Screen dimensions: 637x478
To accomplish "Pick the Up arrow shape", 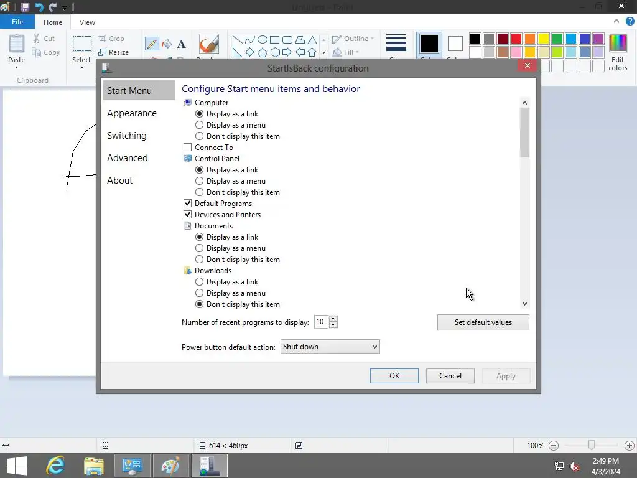I will click(312, 52).
